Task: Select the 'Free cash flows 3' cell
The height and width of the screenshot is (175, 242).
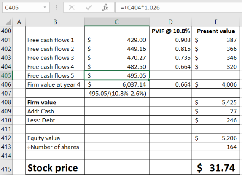Action: (x=55, y=58)
